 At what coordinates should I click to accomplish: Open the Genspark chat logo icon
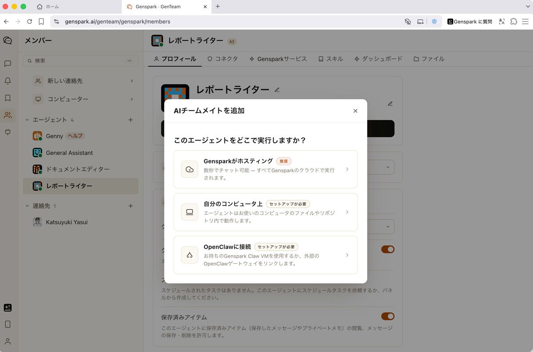[8, 40]
